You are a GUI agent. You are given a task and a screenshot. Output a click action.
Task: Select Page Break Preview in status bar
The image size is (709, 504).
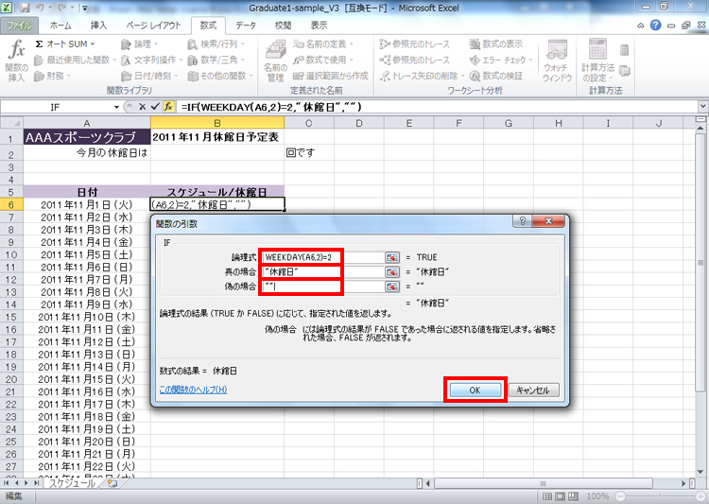pyautogui.click(x=574, y=496)
